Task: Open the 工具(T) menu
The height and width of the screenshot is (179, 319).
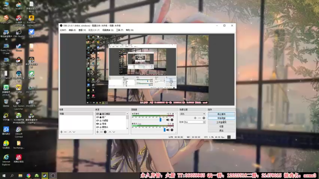Action: (x=120, y=30)
